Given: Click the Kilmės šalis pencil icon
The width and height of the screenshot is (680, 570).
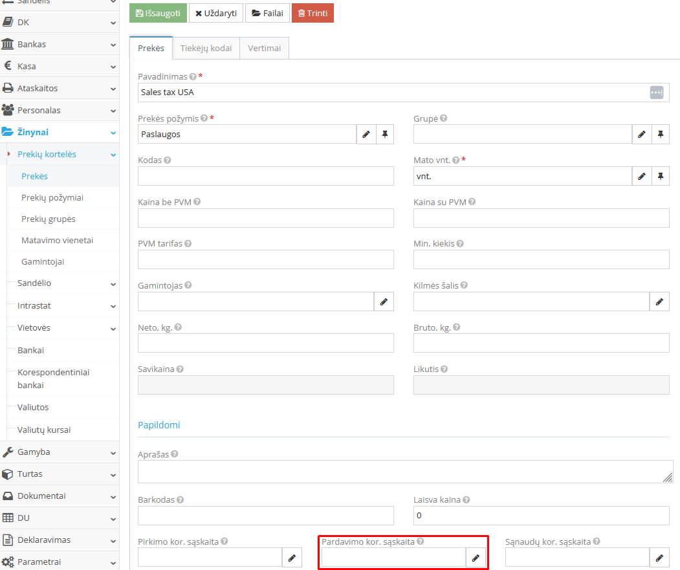Looking at the screenshot, I should pyautogui.click(x=659, y=301).
